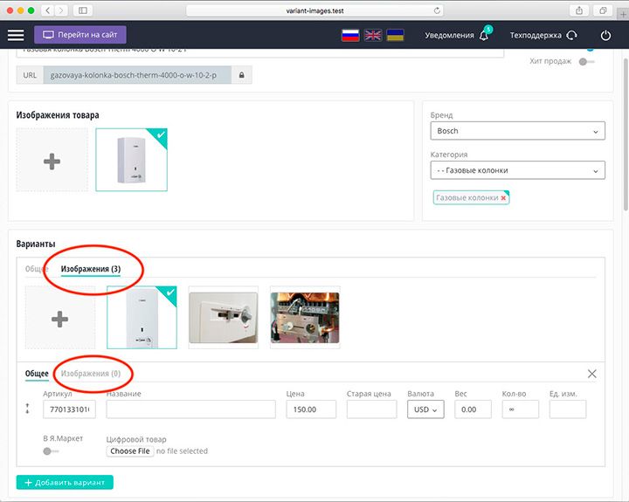Click the Choose File button
629x502 pixels.
(x=129, y=451)
